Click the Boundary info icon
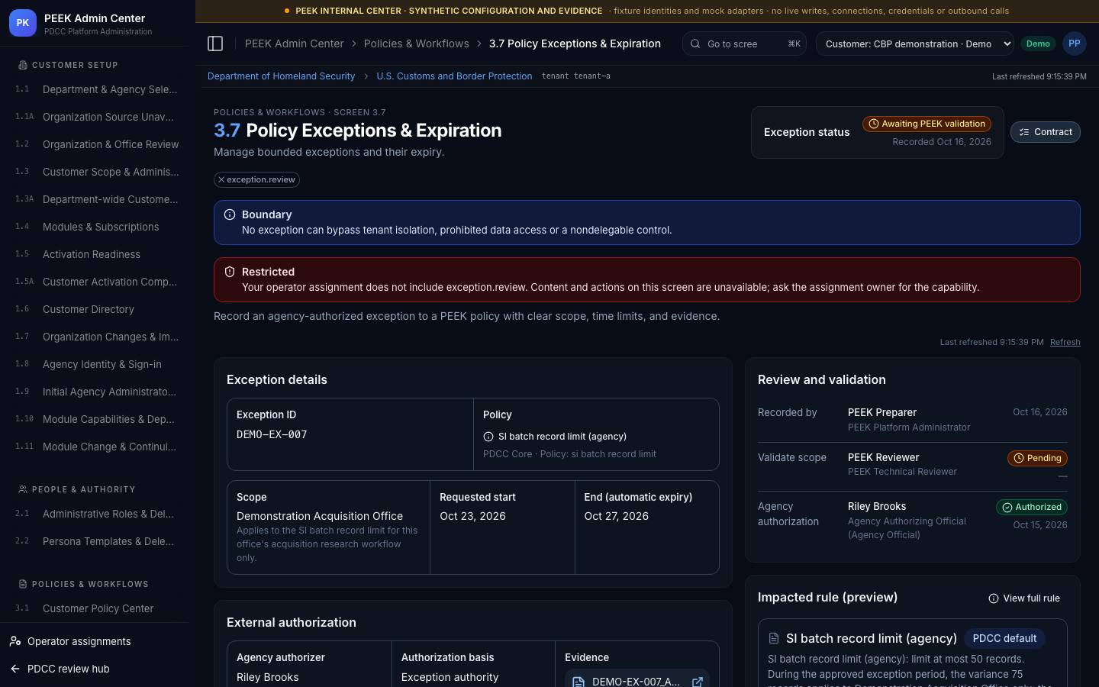Viewport: 1099px width, 687px height. (230, 214)
